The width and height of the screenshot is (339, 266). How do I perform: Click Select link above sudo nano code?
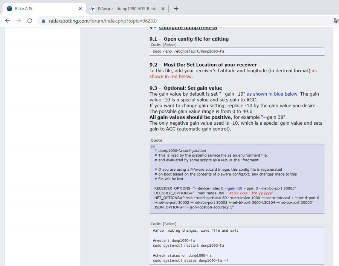point(169,44)
